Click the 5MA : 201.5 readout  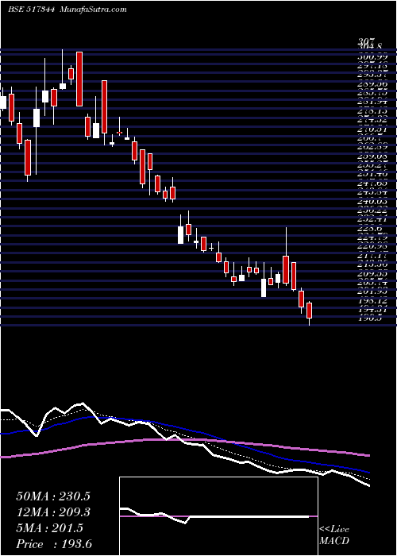pyautogui.click(x=49, y=528)
